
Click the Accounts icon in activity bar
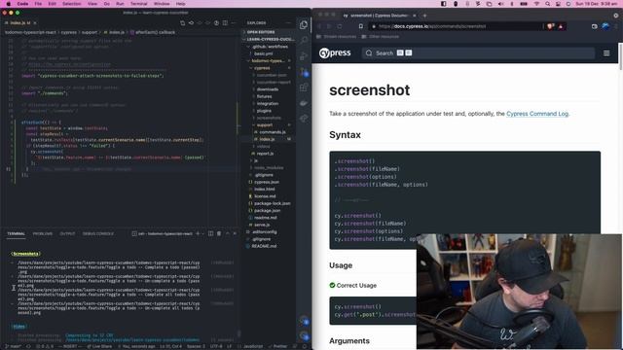(x=304, y=321)
